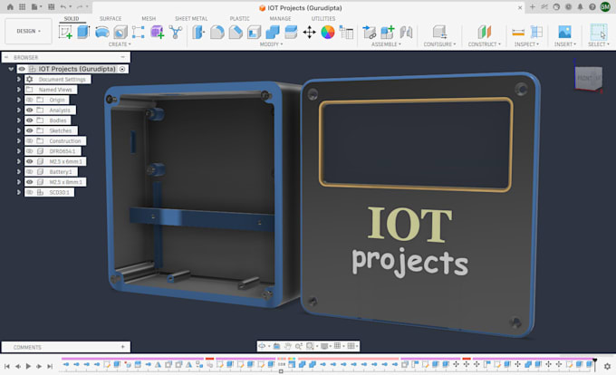The height and width of the screenshot is (375, 616).
Task: Play the timeline
Action: (x=28, y=366)
